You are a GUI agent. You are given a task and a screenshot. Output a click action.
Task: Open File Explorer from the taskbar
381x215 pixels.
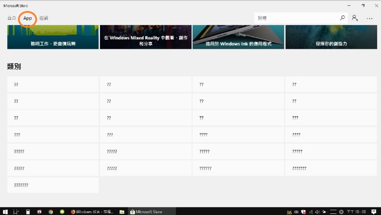pos(122,212)
